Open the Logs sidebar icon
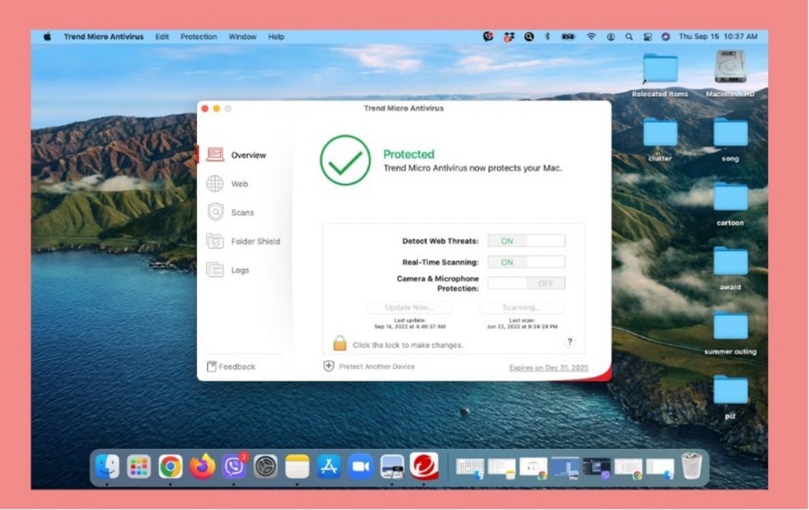 (215, 270)
